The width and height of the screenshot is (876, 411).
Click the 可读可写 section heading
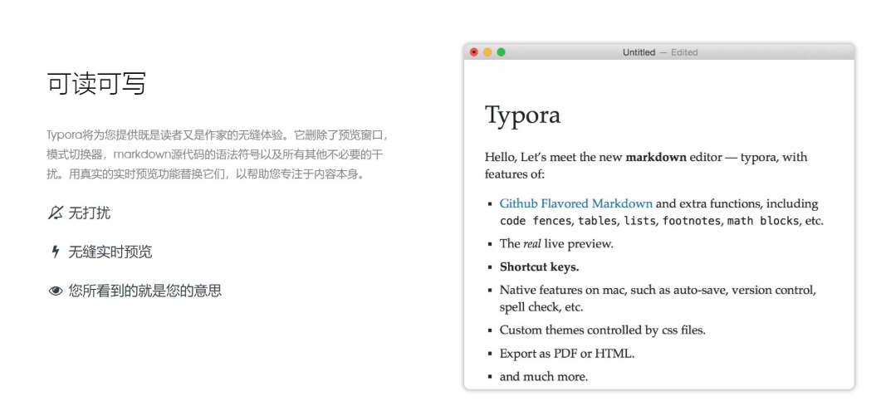click(96, 84)
